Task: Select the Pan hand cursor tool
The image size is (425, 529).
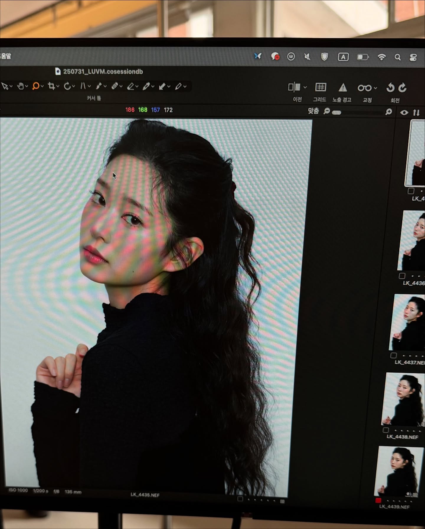Action: (20, 86)
